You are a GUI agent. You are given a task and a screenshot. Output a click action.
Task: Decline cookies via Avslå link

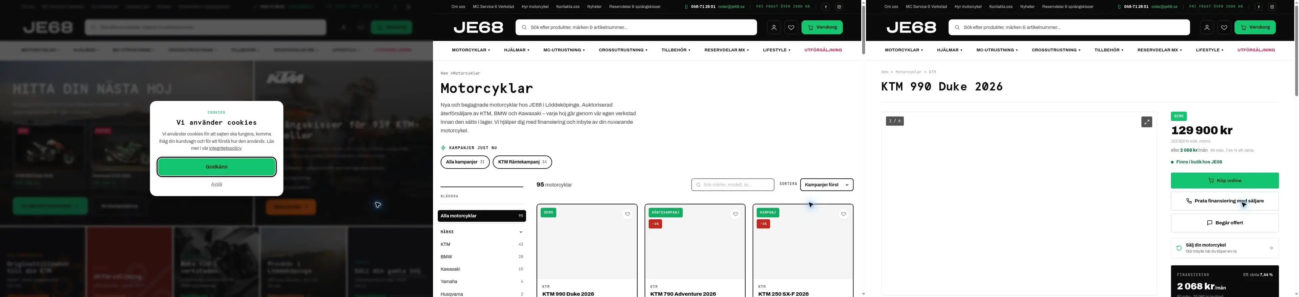point(216,184)
